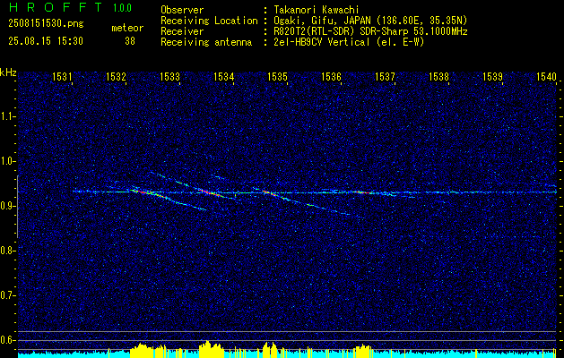
Task: Click observer name Takanori Kawachi
Action: coord(317,10)
